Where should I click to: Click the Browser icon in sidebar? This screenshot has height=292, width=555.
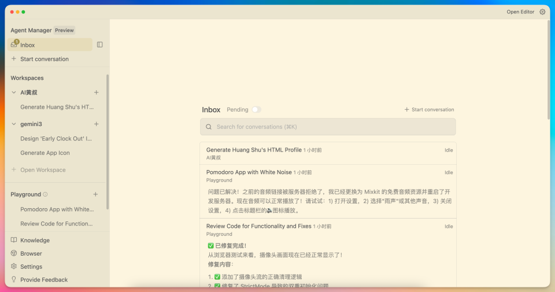pos(14,253)
